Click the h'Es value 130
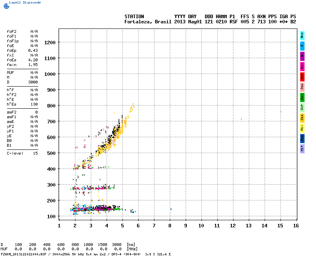This screenshot has height=257, width=316. [34, 104]
